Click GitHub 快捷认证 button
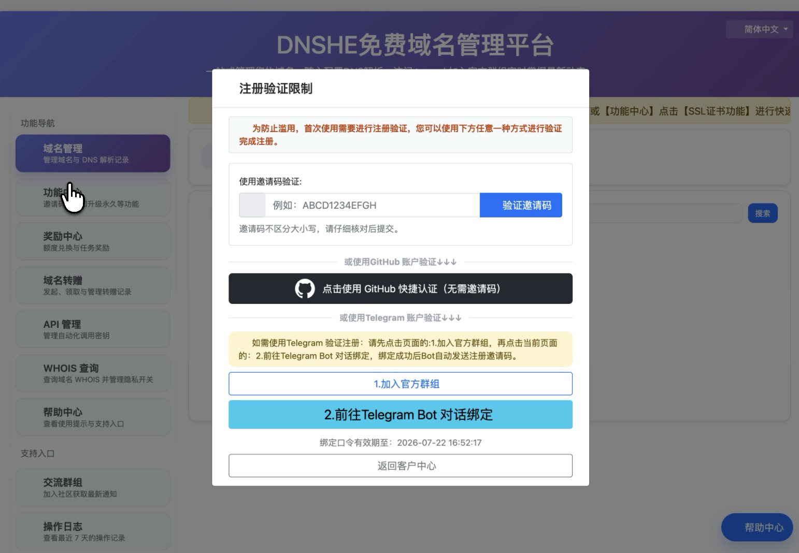This screenshot has height=553, width=799. point(401,288)
